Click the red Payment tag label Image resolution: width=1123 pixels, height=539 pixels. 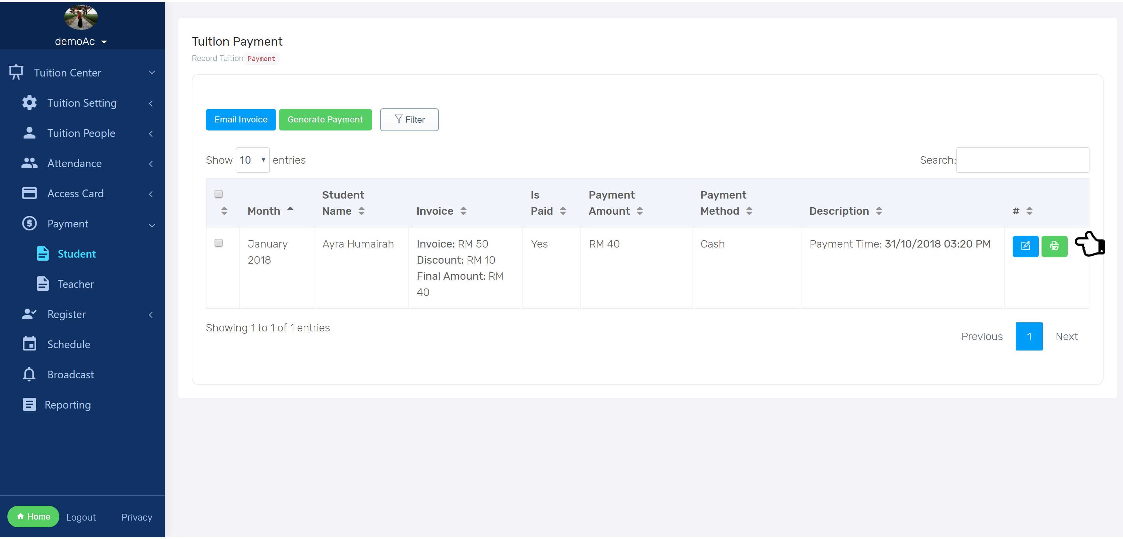pos(261,58)
